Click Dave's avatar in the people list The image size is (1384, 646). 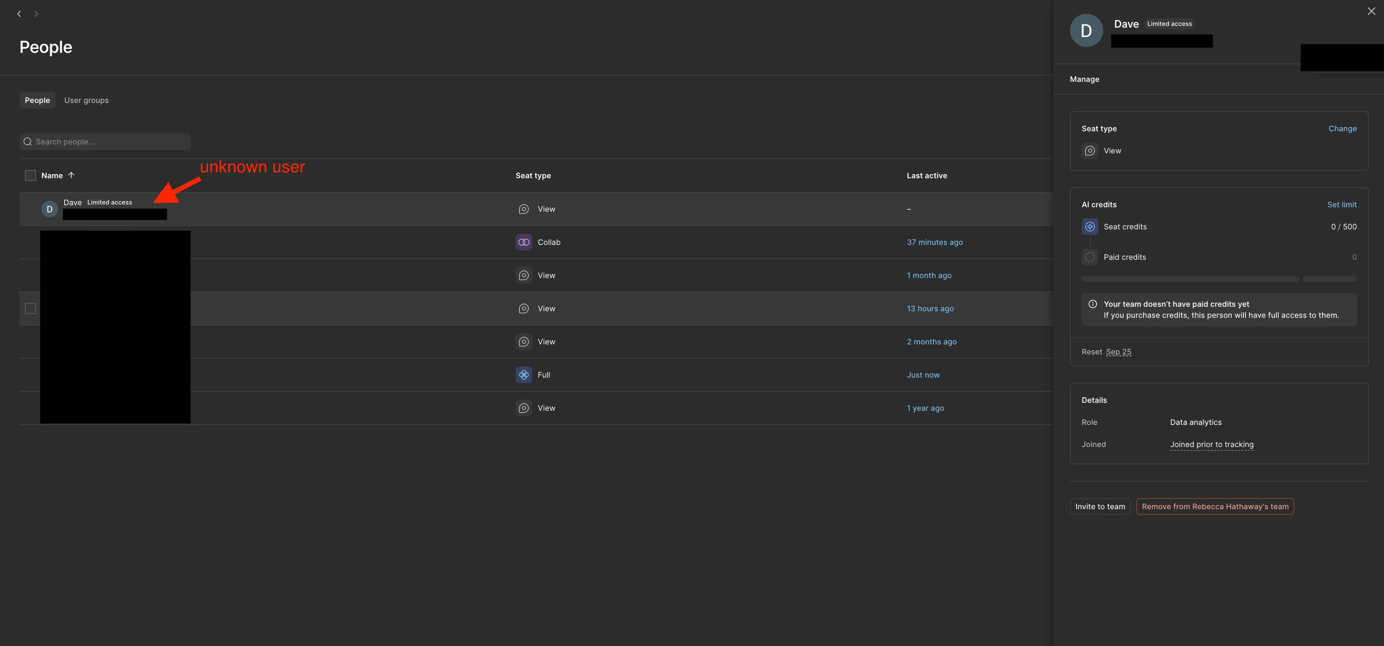pos(49,209)
